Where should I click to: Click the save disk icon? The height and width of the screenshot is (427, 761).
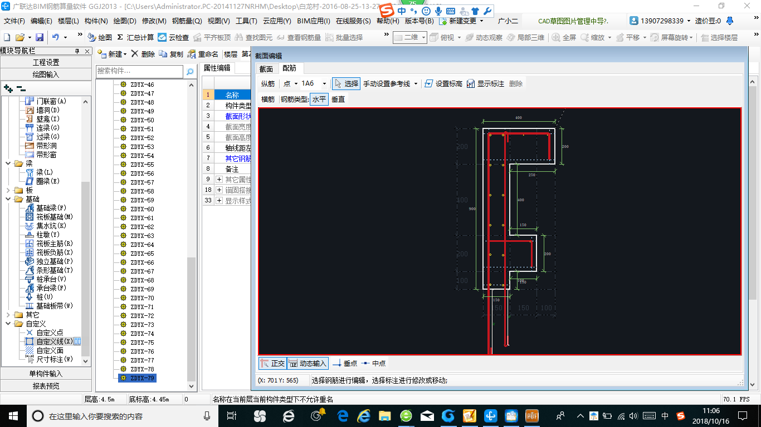pyautogui.click(x=40, y=37)
